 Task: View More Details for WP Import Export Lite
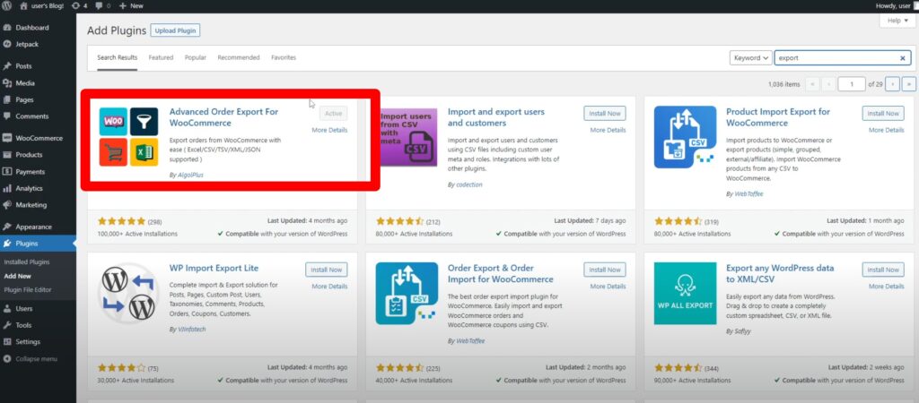[x=329, y=287]
